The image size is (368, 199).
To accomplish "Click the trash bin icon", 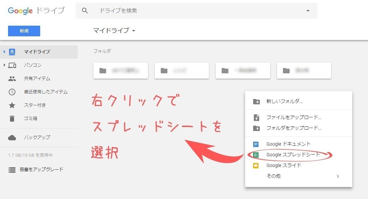I will 12,119.
